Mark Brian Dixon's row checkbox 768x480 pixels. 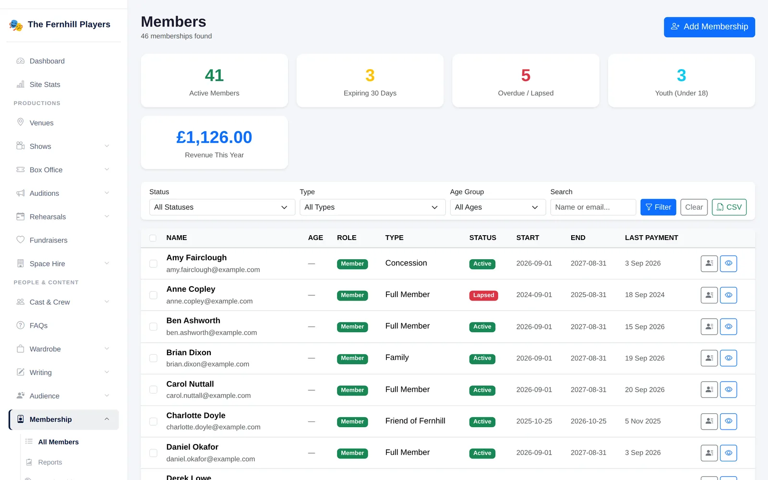pyautogui.click(x=153, y=358)
